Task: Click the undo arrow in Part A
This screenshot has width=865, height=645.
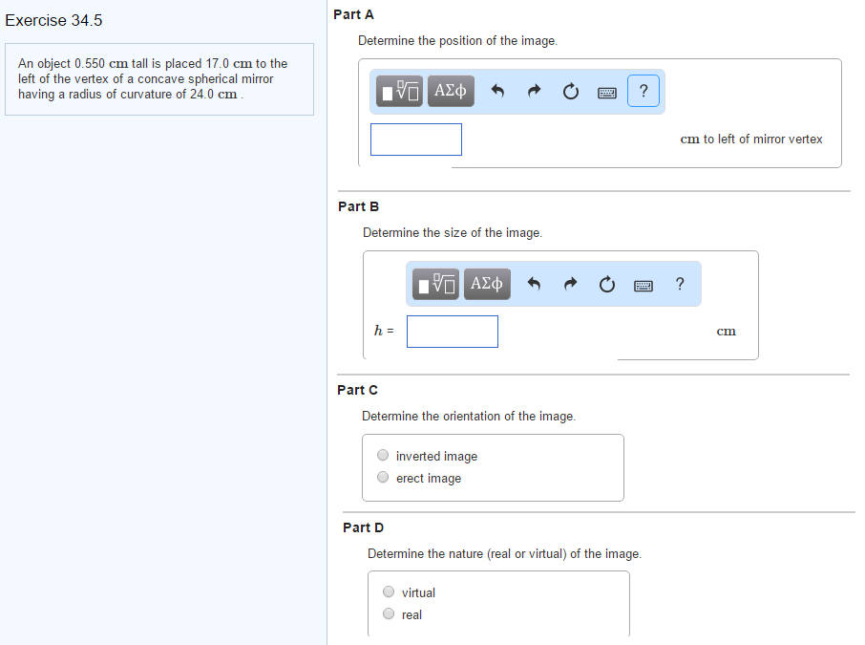Action: [x=497, y=92]
